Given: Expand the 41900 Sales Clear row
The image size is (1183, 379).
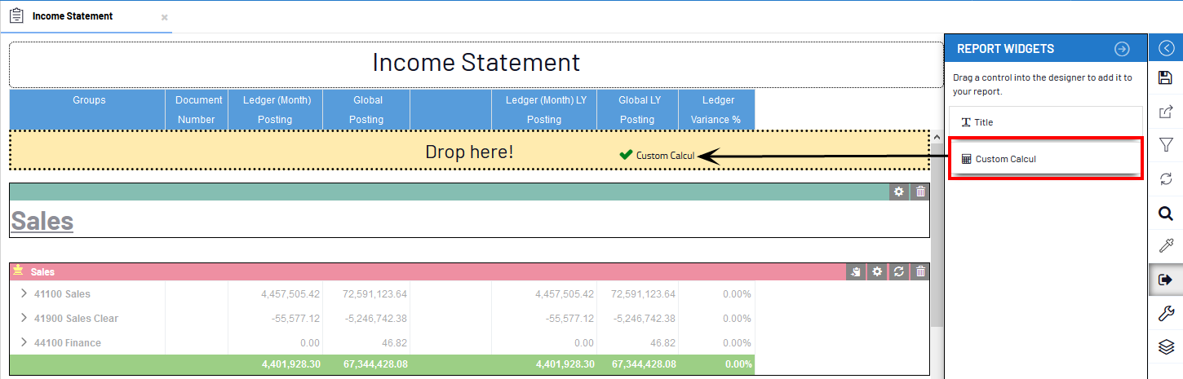Looking at the screenshot, I should coord(24,319).
